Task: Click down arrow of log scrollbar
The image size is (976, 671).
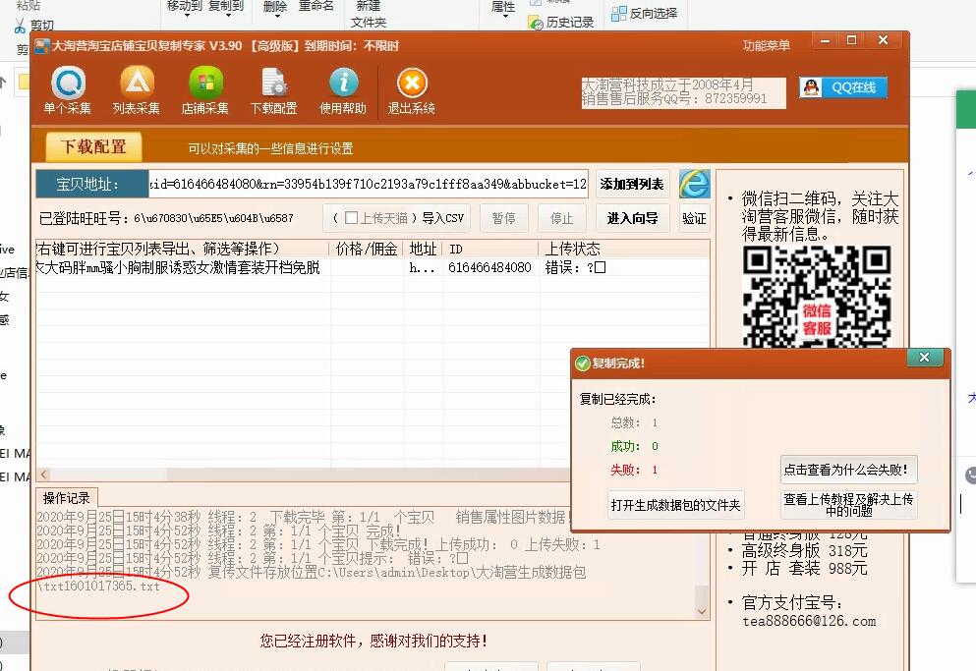Action: tap(702, 612)
